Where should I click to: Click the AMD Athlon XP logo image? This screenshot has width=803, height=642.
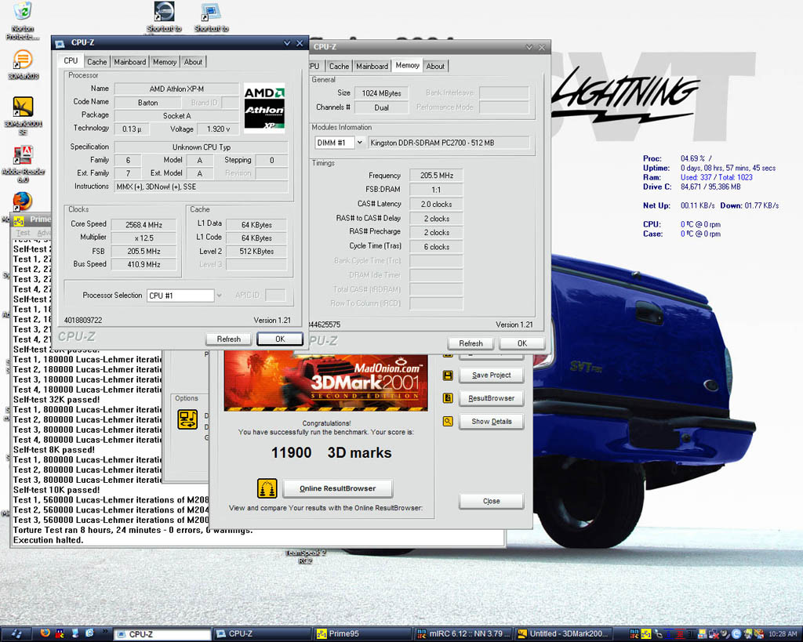(x=264, y=108)
